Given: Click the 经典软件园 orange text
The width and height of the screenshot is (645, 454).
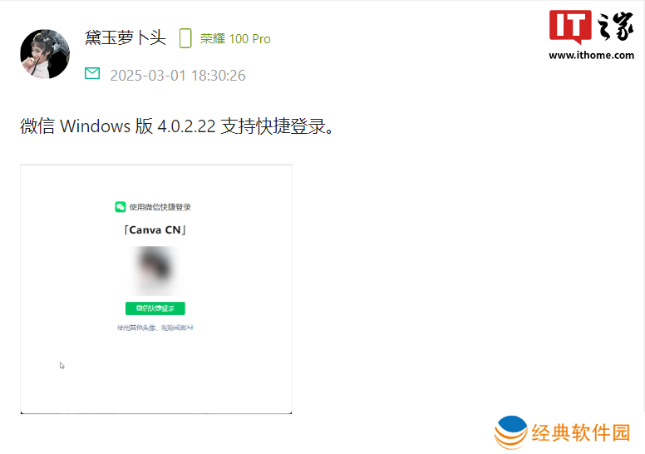Looking at the screenshot, I should tap(581, 433).
